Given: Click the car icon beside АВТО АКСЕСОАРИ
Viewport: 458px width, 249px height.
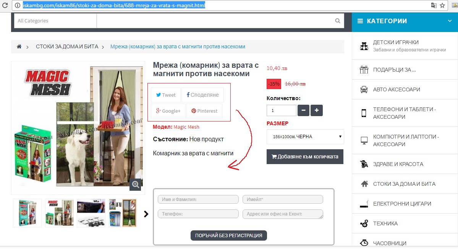Looking at the screenshot, I should [x=364, y=89].
